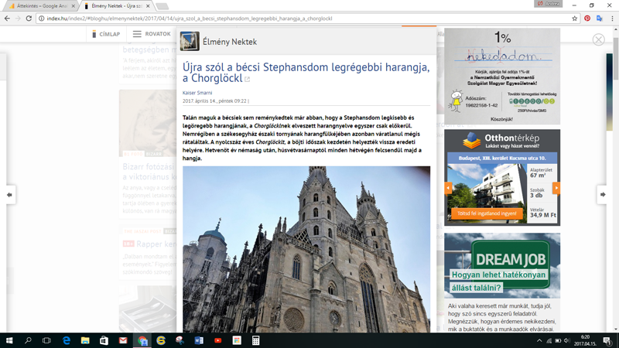Viewport: 619px width, 348px height.
Task: Switch to the Áttekintés Google Analytics tab
Action: tap(42, 6)
